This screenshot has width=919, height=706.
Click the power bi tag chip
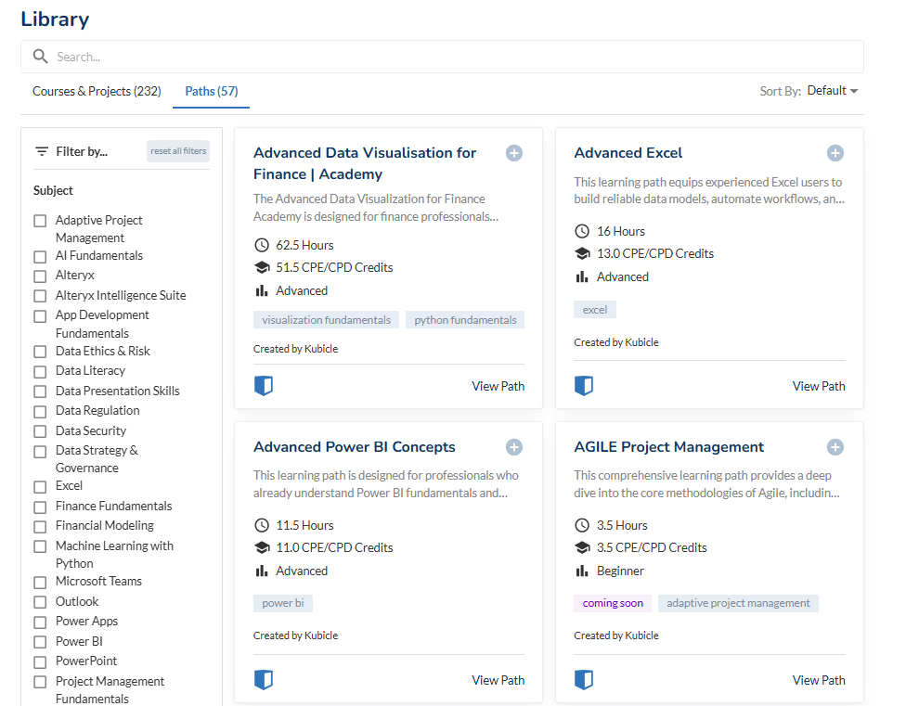[283, 603]
